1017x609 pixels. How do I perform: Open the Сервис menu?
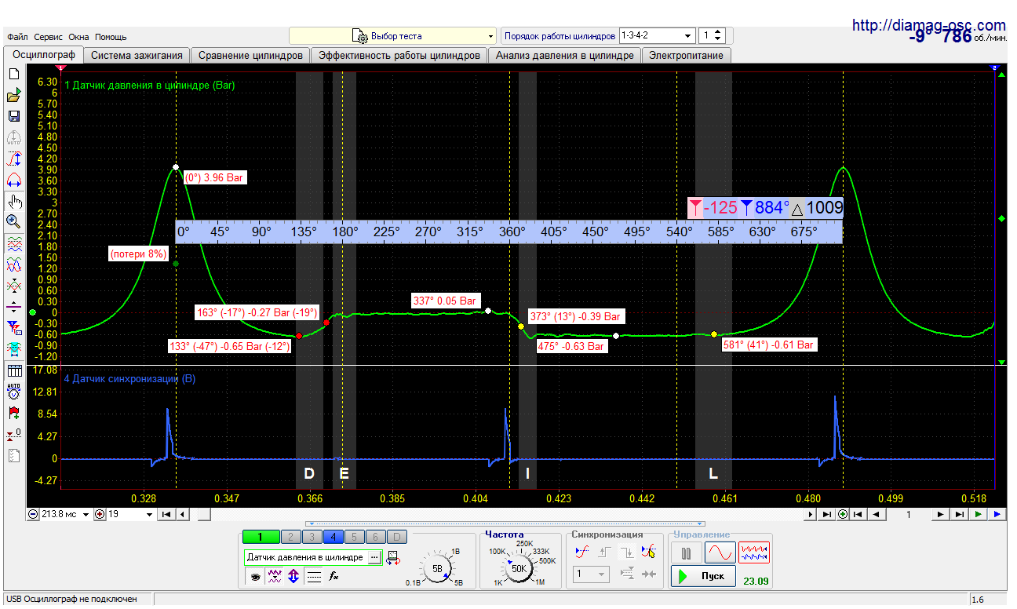click(49, 37)
